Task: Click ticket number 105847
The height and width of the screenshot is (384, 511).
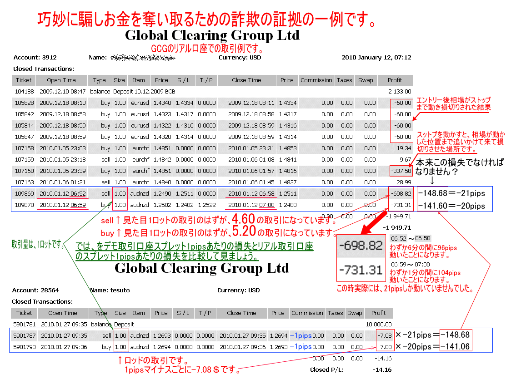Action: coord(25,137)
